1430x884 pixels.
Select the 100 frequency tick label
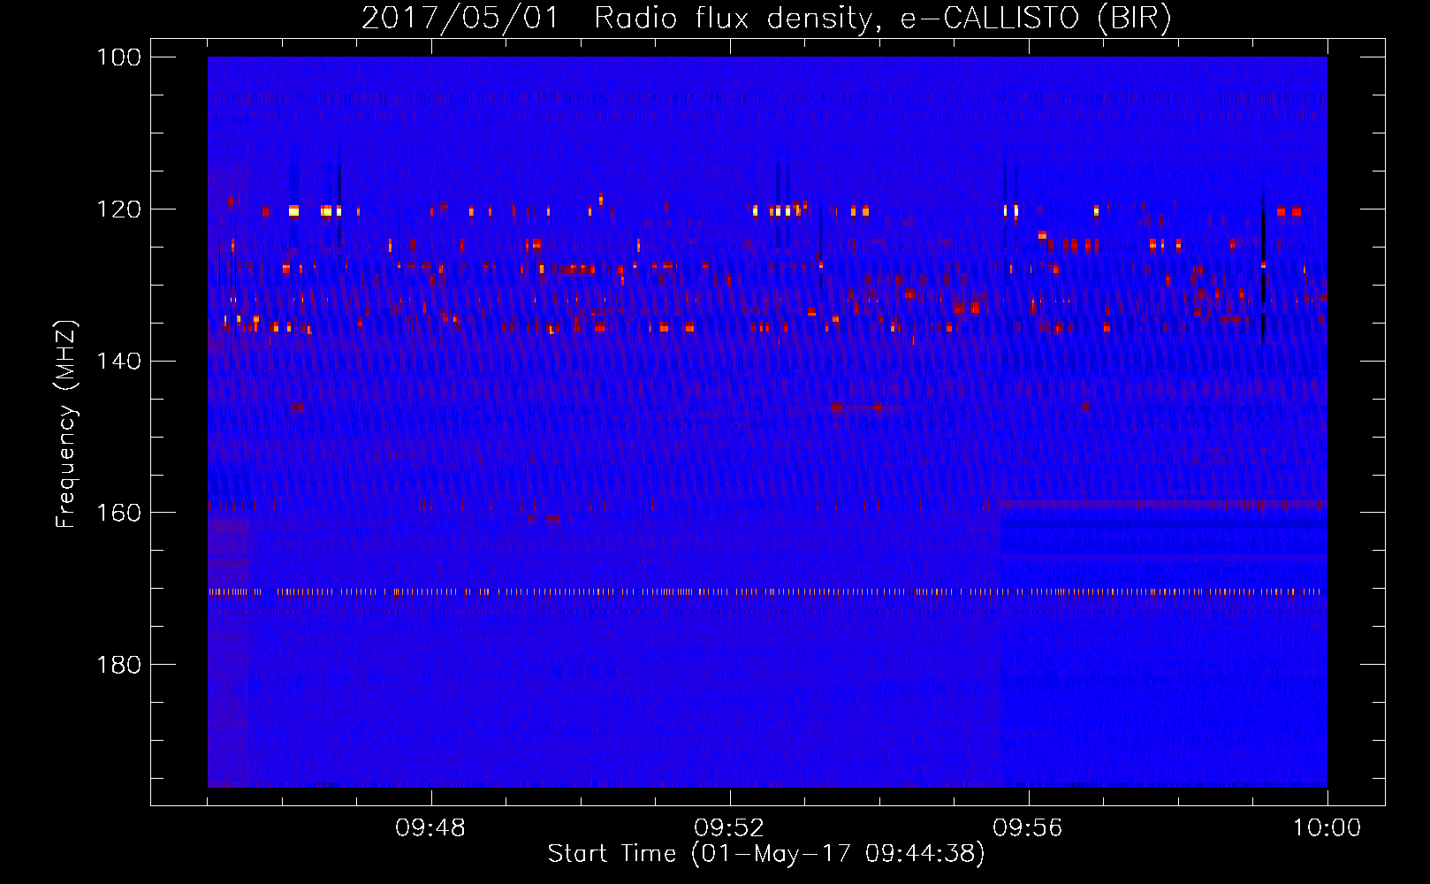pos(120,57)
